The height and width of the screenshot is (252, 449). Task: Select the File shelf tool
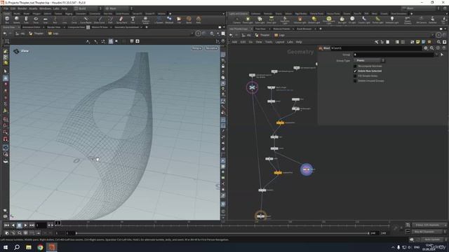(179, 20)
